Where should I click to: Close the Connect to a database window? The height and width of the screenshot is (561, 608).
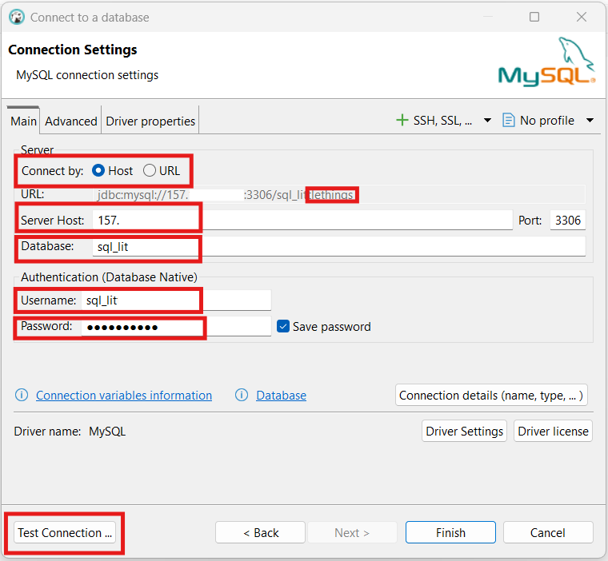(x=582, y=17)
